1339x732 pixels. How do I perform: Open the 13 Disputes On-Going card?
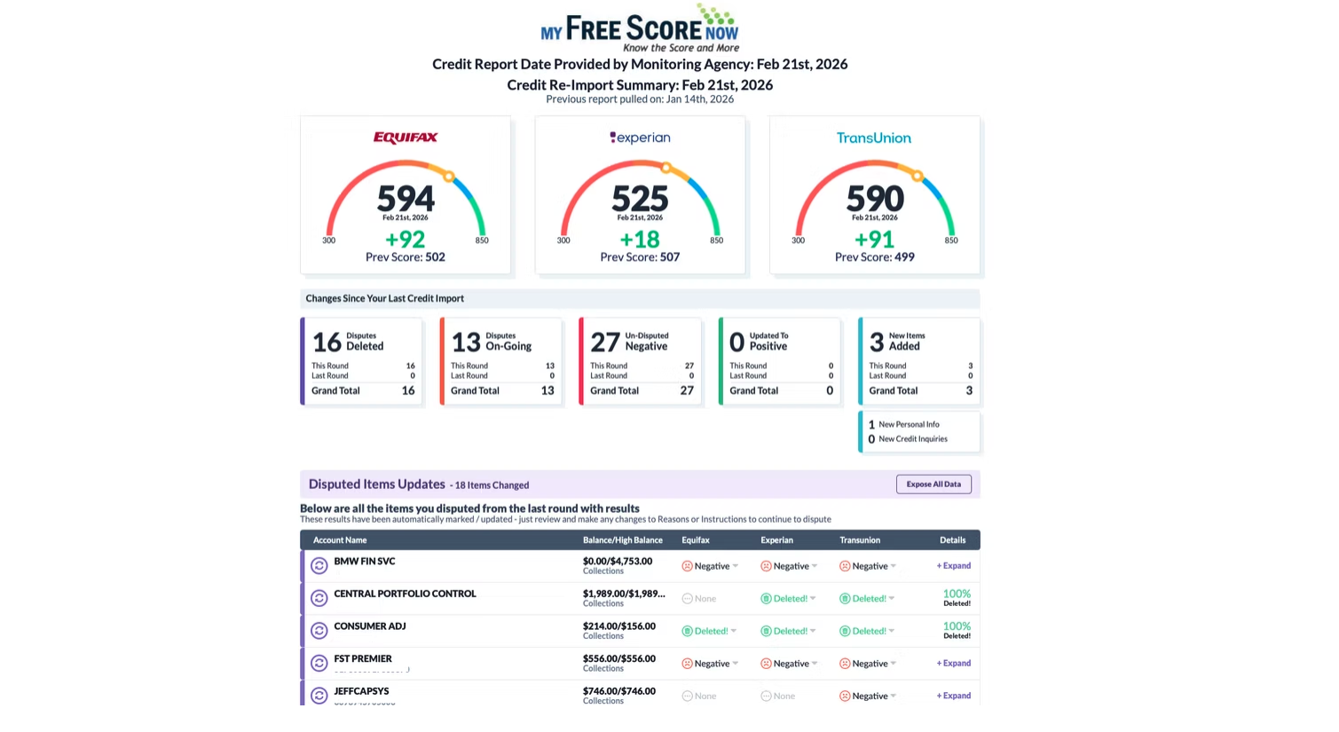click(500, 362)
